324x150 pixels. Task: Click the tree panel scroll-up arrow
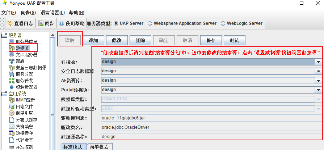53,35
